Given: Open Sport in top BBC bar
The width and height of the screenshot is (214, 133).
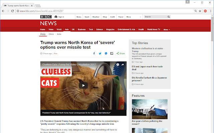Looking at the screenshot, I should [x=87, y=17].
